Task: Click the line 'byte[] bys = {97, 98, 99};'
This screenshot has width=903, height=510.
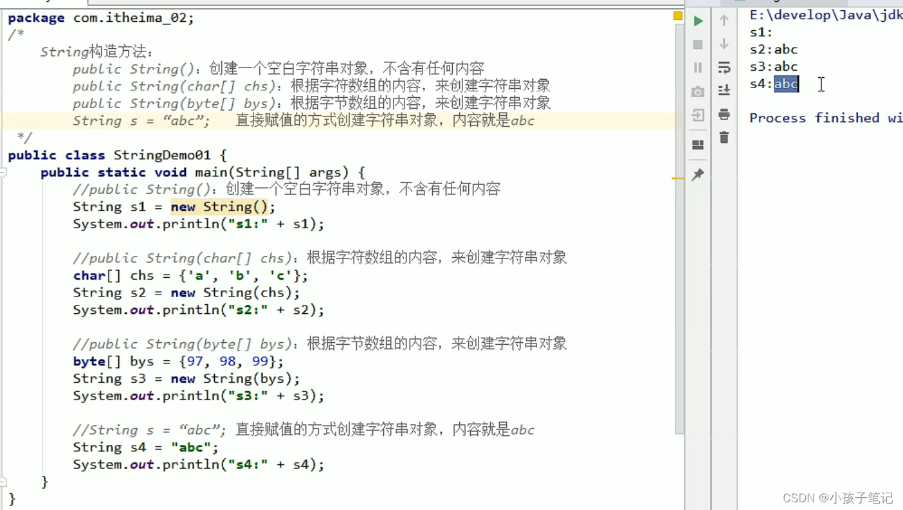Action: click(x=178, y=361)
